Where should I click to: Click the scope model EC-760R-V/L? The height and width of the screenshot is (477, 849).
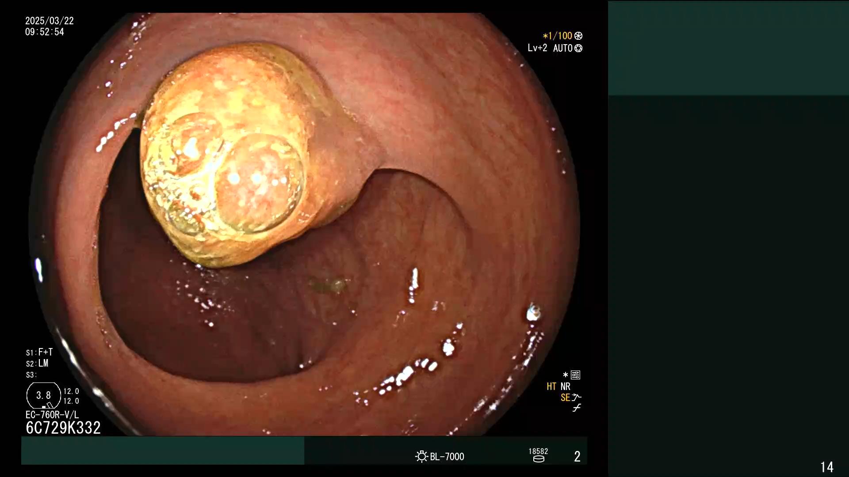52,415
